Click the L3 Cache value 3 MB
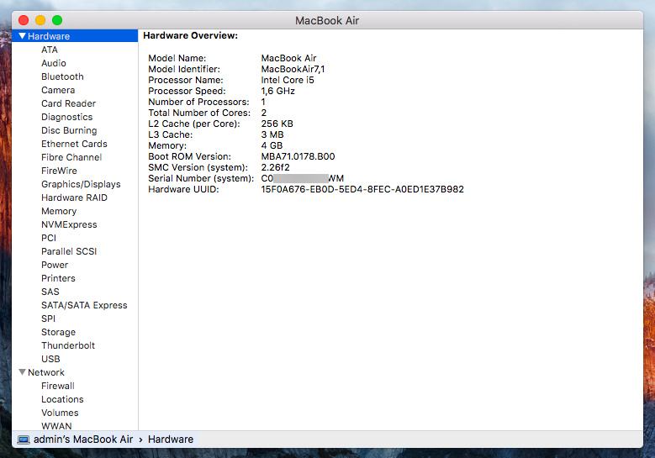 click(272, 134)
